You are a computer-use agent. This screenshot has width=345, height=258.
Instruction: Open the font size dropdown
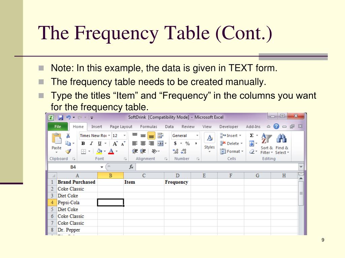click(124, 136)
